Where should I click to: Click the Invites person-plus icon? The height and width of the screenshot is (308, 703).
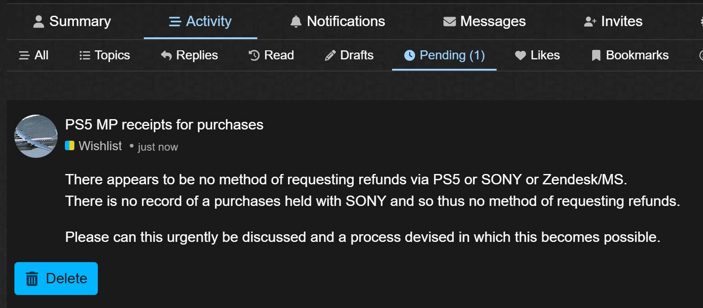pyautogui.click(x=590, y=22)
